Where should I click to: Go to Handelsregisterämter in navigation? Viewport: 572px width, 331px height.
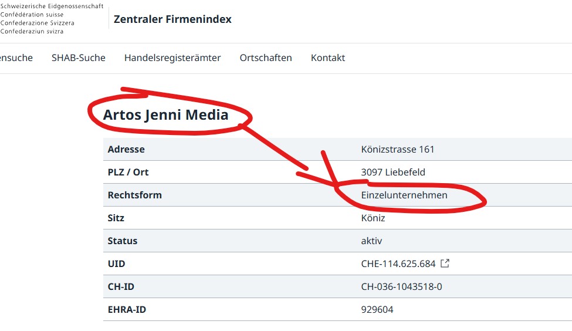click(172, 58)
